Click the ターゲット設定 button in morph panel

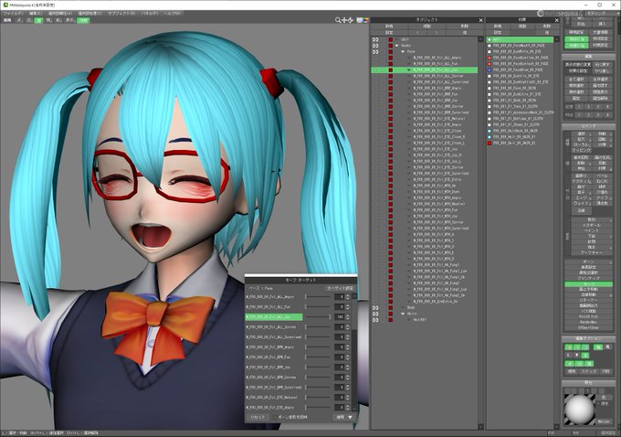click(x=340, y=288)
